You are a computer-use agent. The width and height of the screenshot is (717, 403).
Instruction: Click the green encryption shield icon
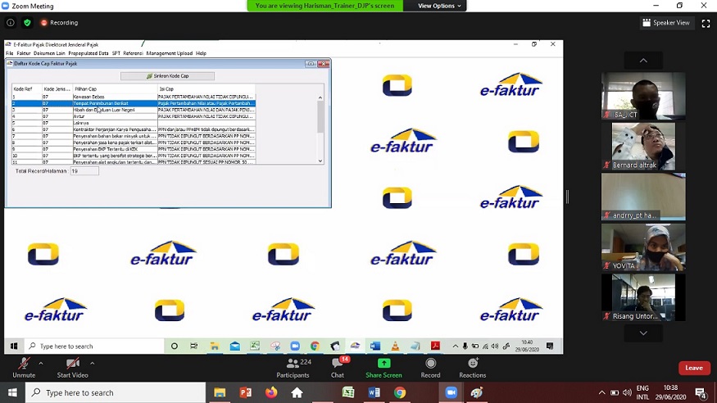pyautogui.click(x=27, y=23)
